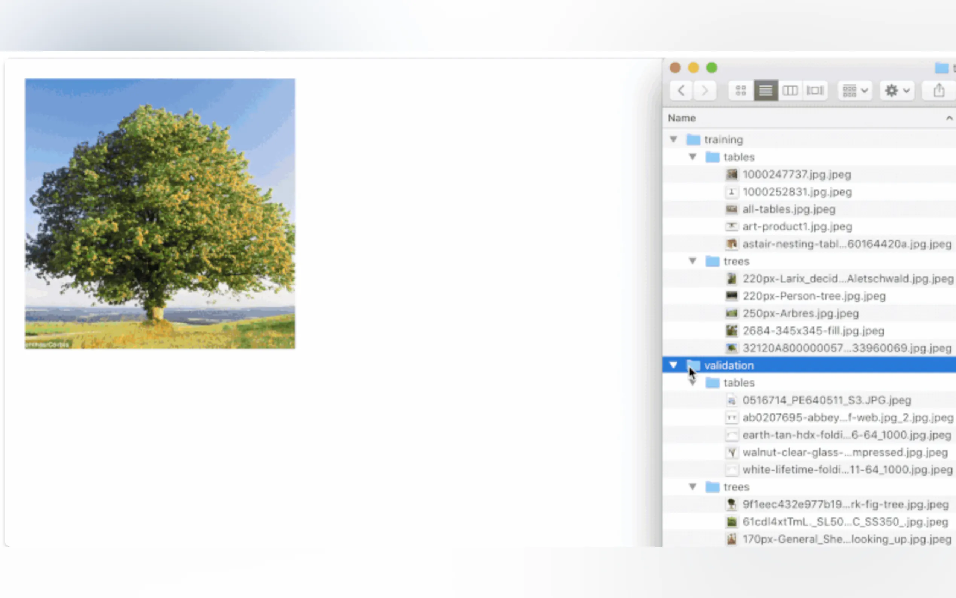Switch to column view in Finder

[790, 91]
